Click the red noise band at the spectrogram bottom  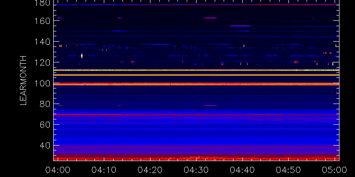(x=196, y=158)
